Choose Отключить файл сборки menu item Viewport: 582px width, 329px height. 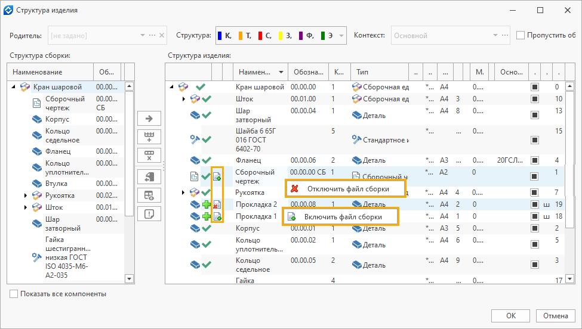click(347, 189)
